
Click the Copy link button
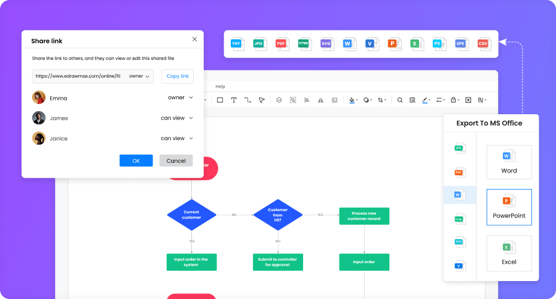click(x=178, y=77)
